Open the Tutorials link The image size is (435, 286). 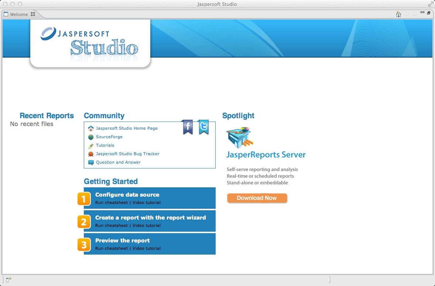point(105,145)
